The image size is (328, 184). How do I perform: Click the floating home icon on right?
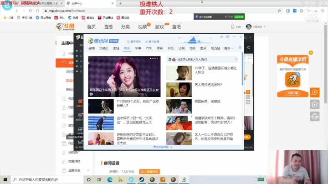coord(315,104)
